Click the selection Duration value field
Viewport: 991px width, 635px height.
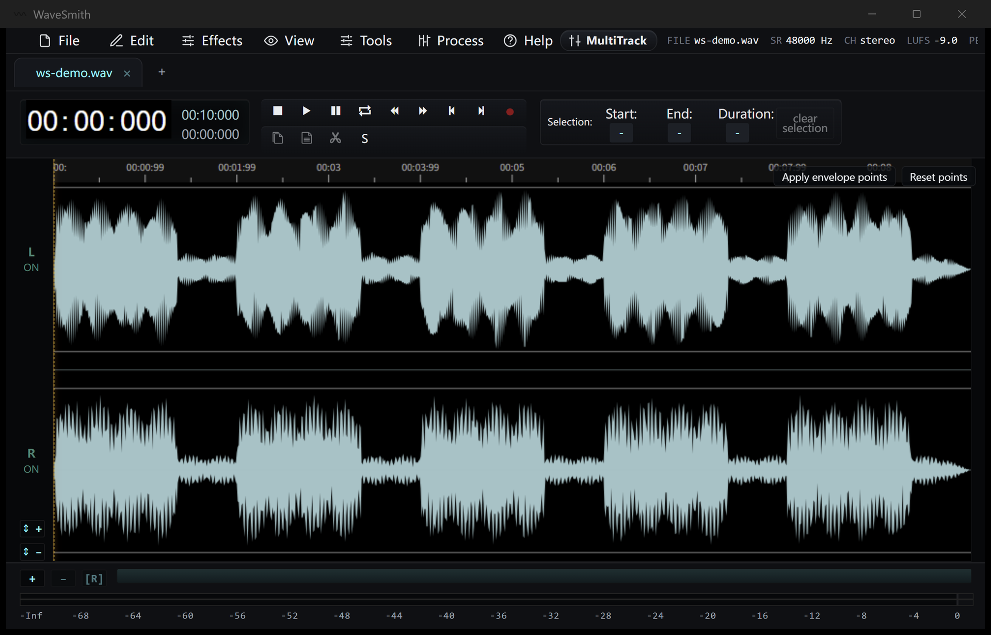[x=737, y=133]
